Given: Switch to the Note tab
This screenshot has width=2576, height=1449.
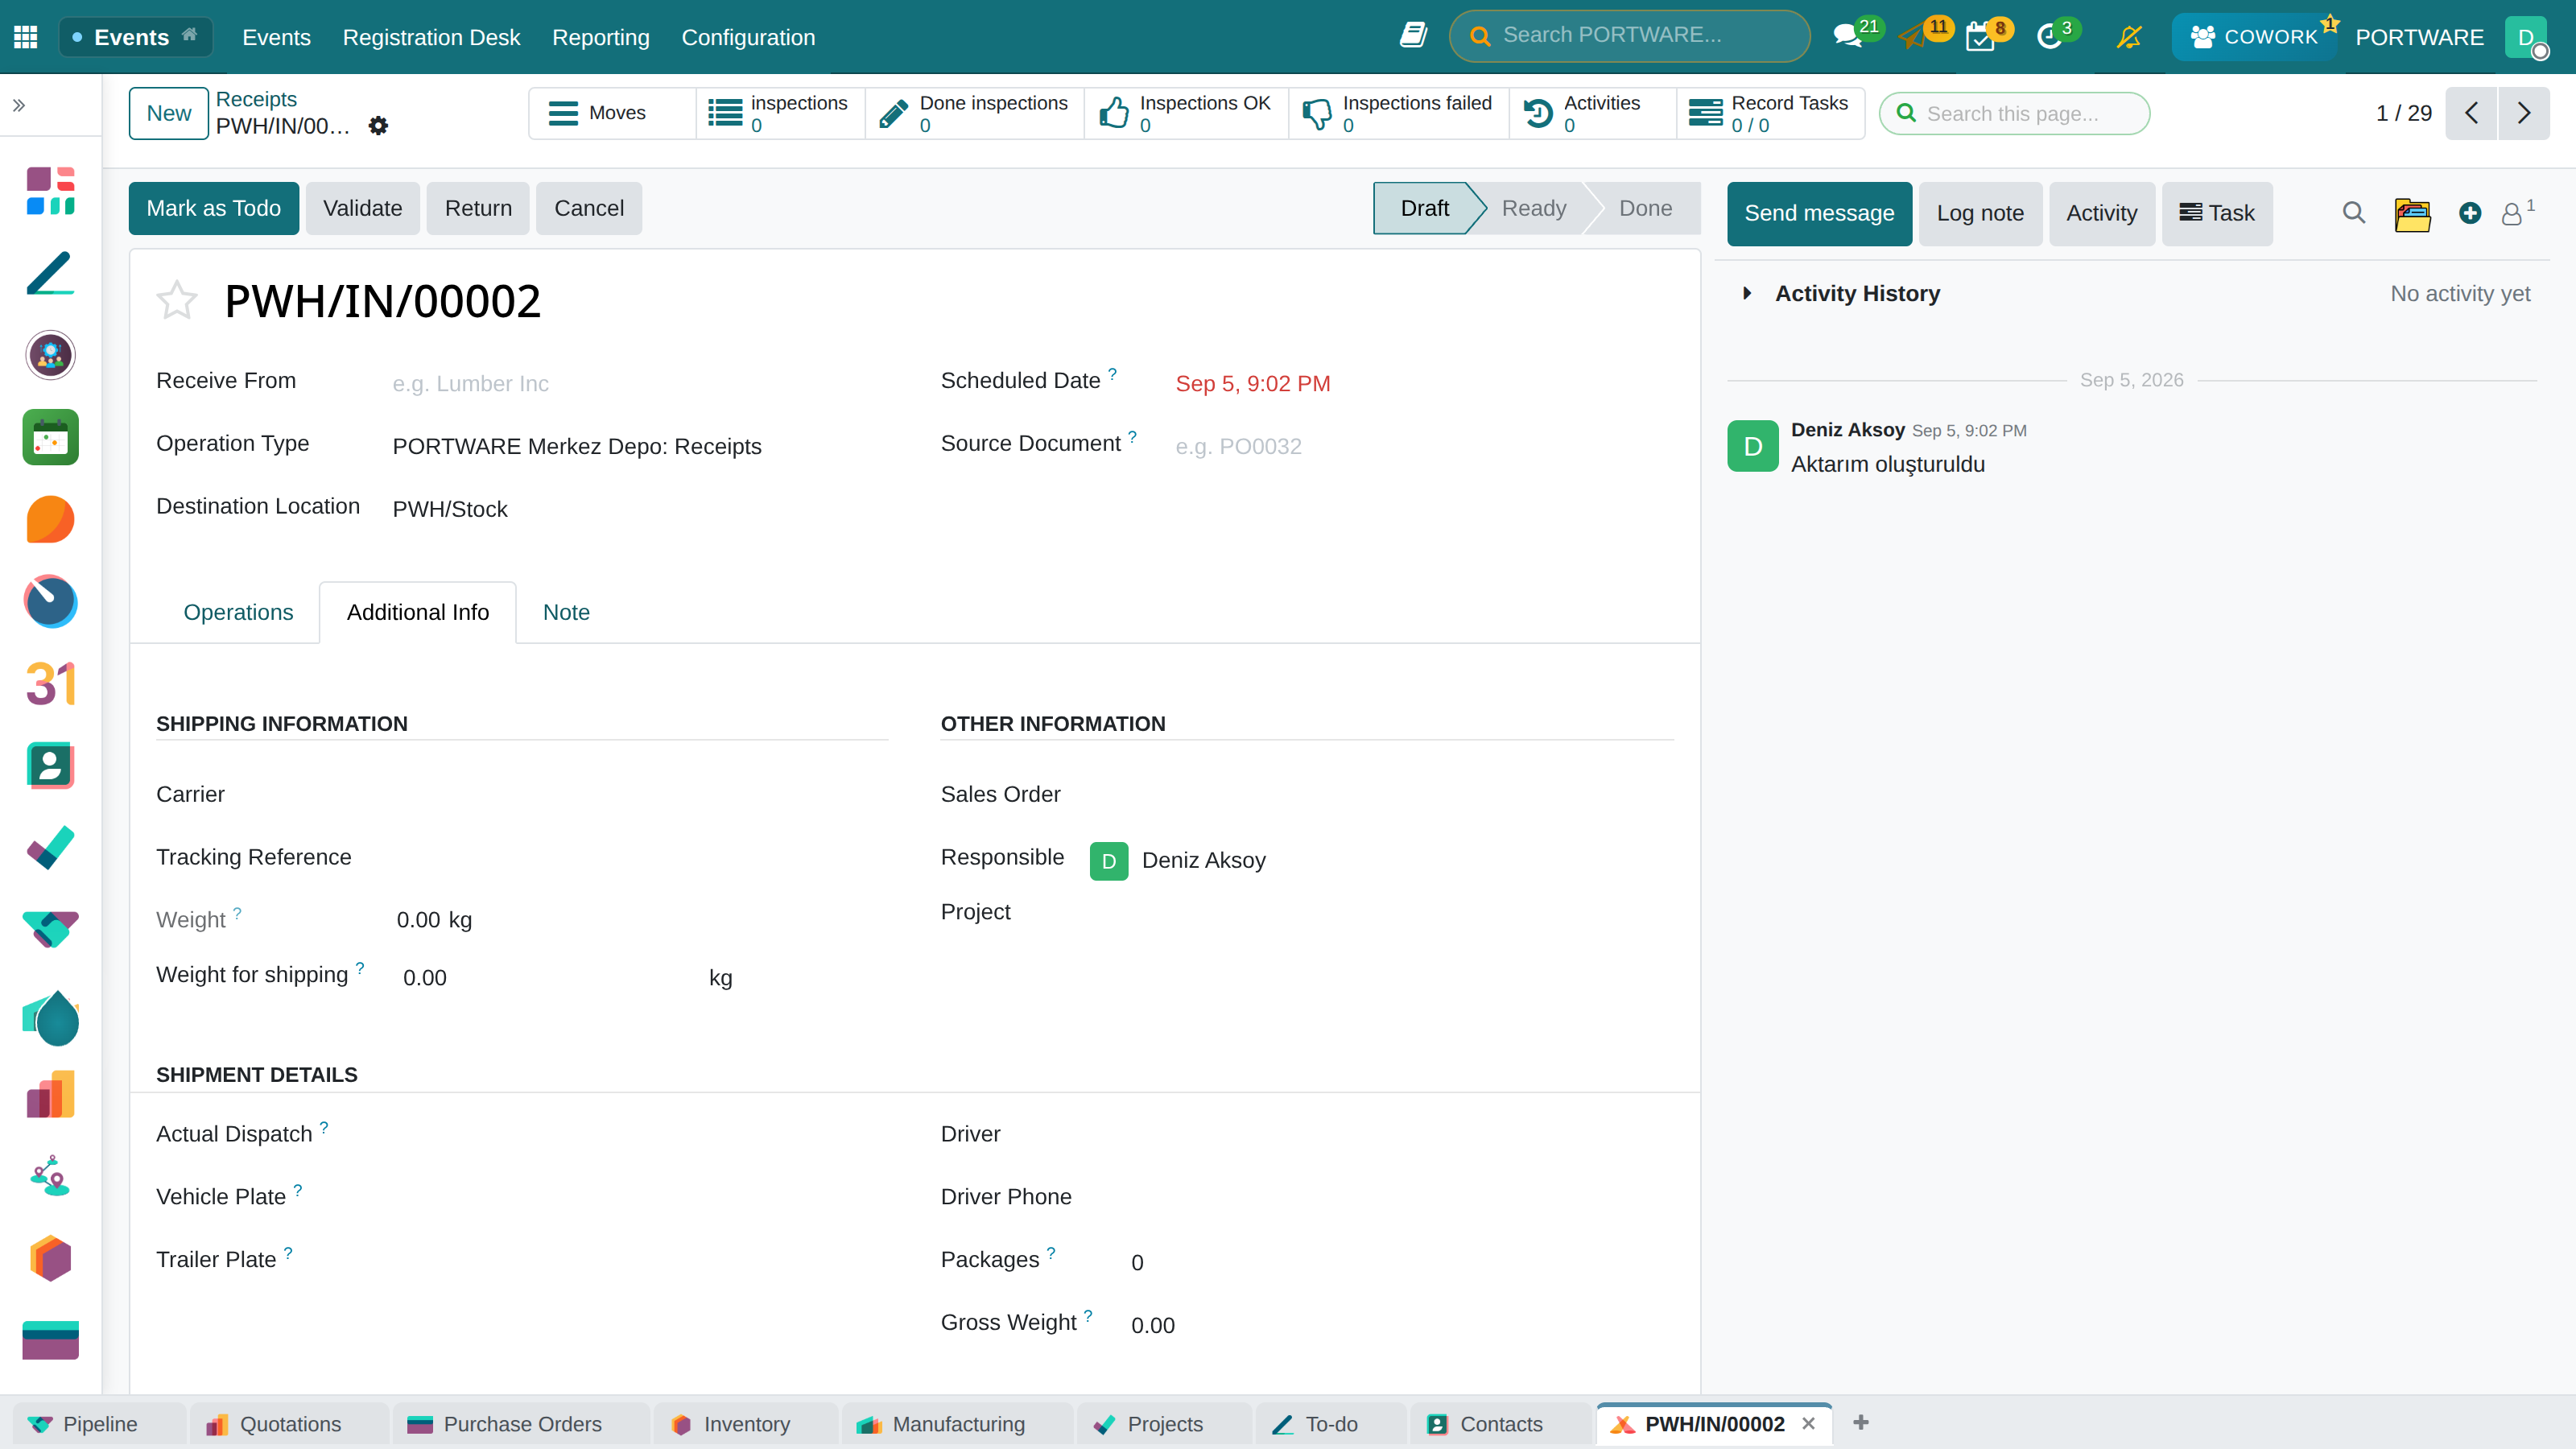Looking at the screenshot, I should [x=566, y=612].
